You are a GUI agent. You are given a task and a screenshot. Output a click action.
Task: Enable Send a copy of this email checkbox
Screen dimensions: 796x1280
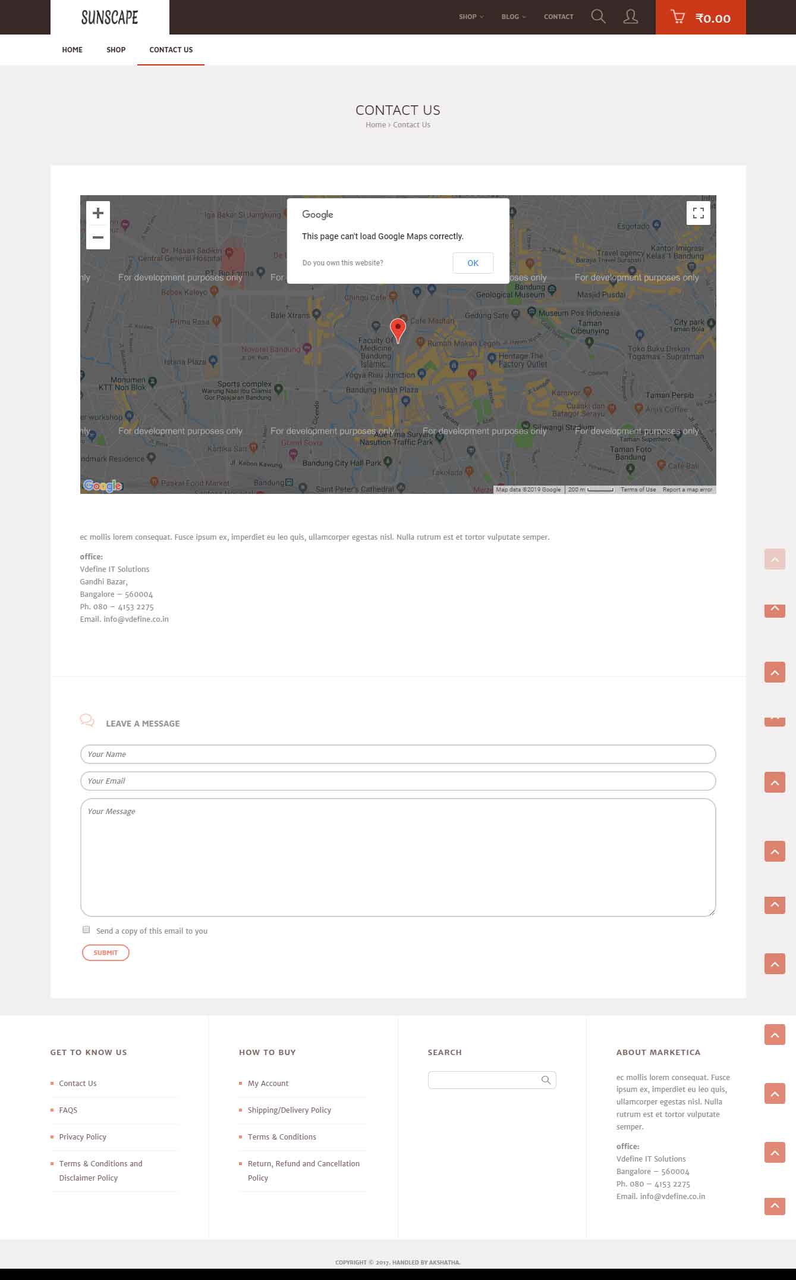86,930
